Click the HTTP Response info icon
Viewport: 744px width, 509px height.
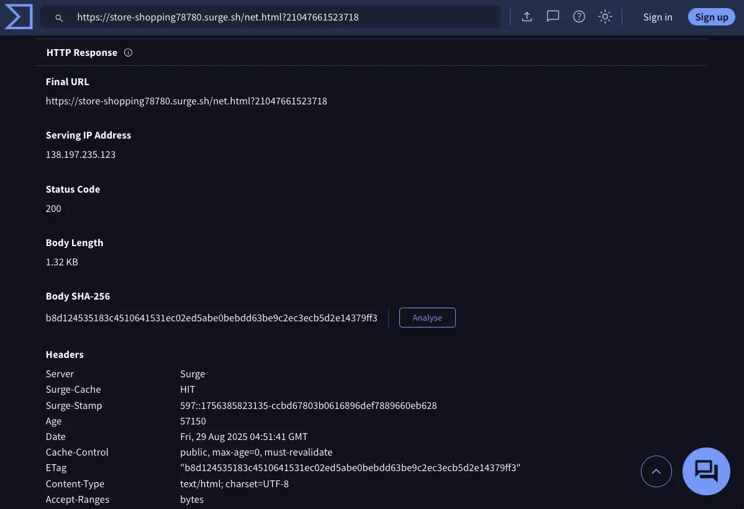tap(129, 53)
